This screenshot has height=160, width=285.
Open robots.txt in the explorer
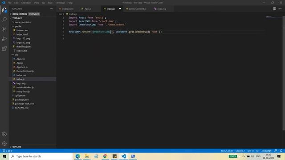[x=21, y=51]
